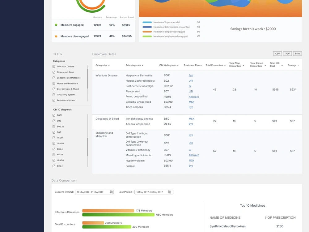Uncheck Endocrine and Metabolic filter
Image resolution: width=309 pixels, height=232 pixels.
[x=54, y=78]
